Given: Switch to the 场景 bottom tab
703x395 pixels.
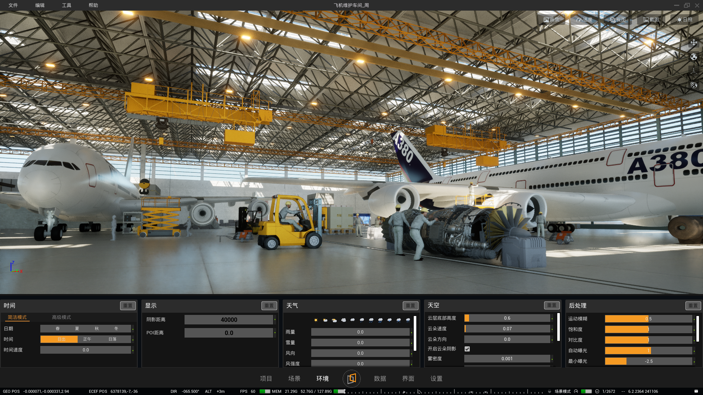Looking at the screenshot, I should click(x=294, y=379).
